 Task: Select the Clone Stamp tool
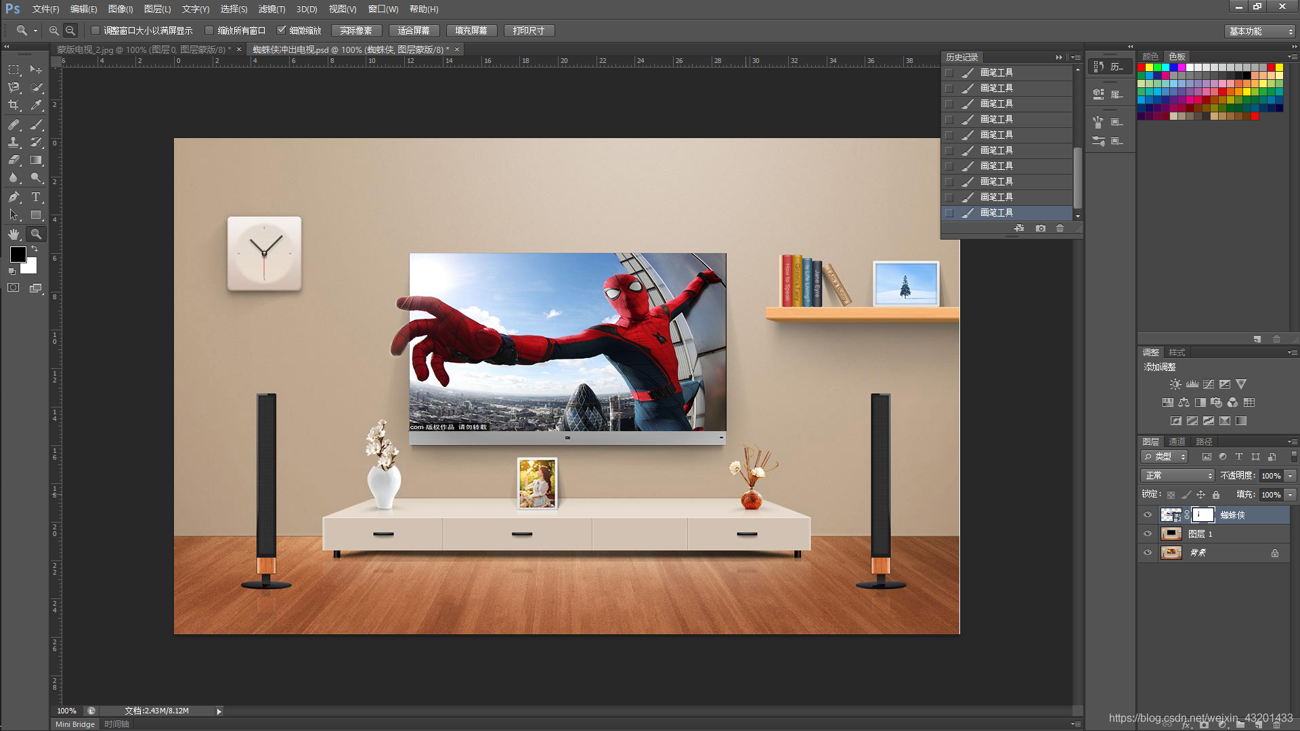14,142
